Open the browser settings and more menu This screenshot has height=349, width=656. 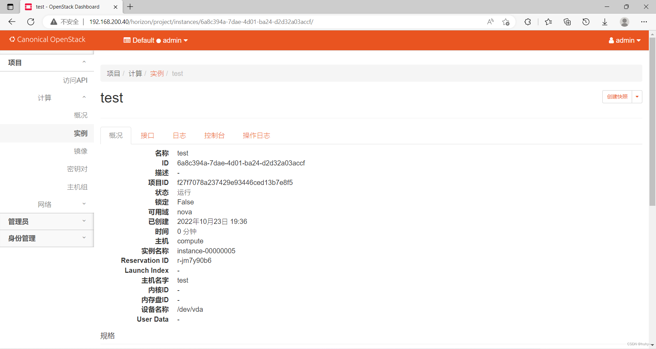(x=644, y=22)
